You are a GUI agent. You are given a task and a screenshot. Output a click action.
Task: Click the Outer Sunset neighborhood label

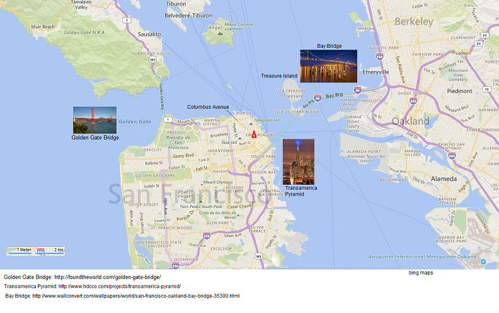pyautogui.click(x=144, y=204)
